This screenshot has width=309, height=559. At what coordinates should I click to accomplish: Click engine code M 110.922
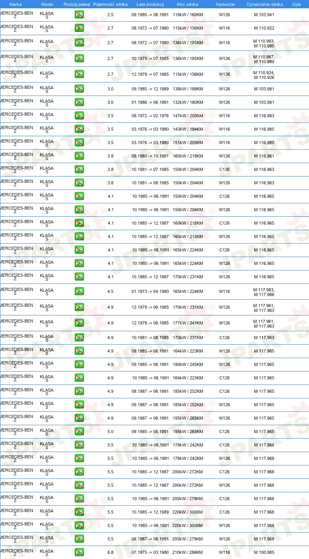(x=264, y=28)
